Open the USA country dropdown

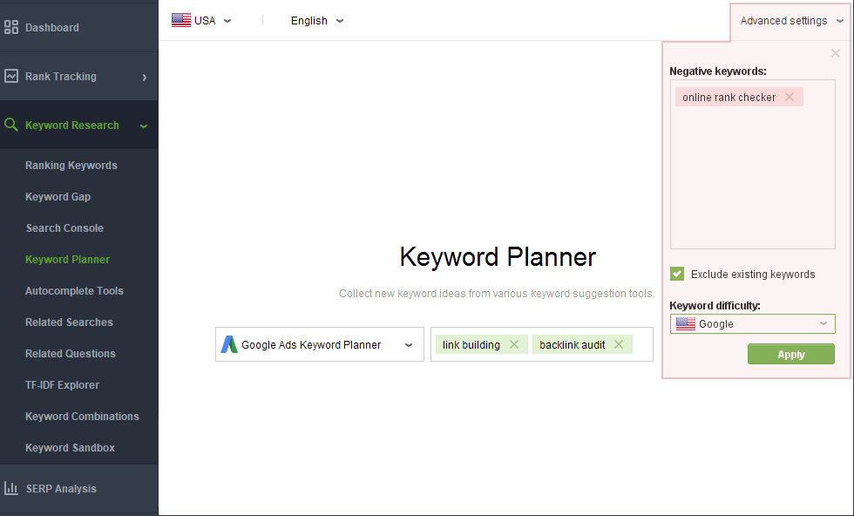coord(201,21)
